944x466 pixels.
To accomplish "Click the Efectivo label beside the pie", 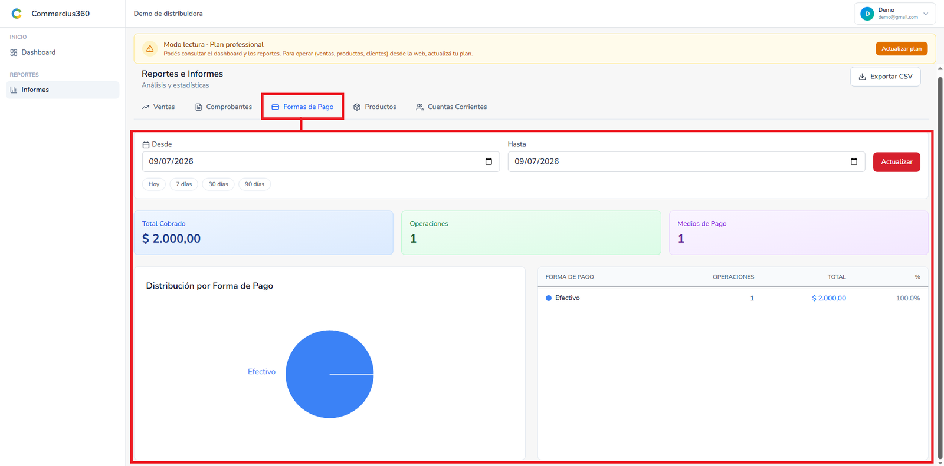I will tap(261, 372).
